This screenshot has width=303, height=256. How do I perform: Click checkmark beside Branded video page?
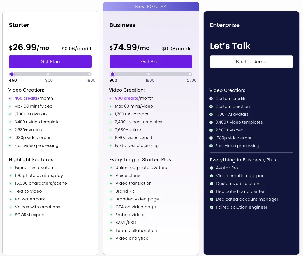(111, 199)
